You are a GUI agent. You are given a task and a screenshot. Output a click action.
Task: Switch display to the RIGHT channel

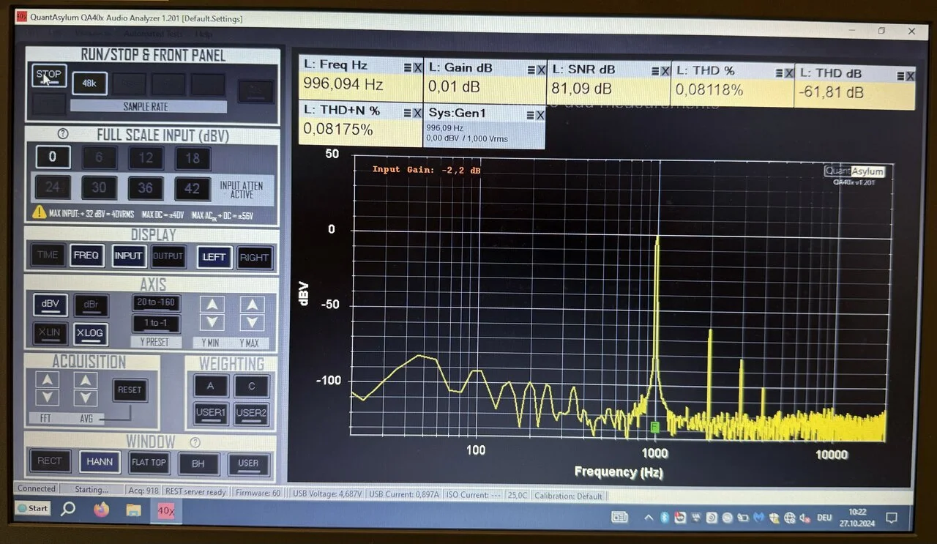click(x=254, y=257)
